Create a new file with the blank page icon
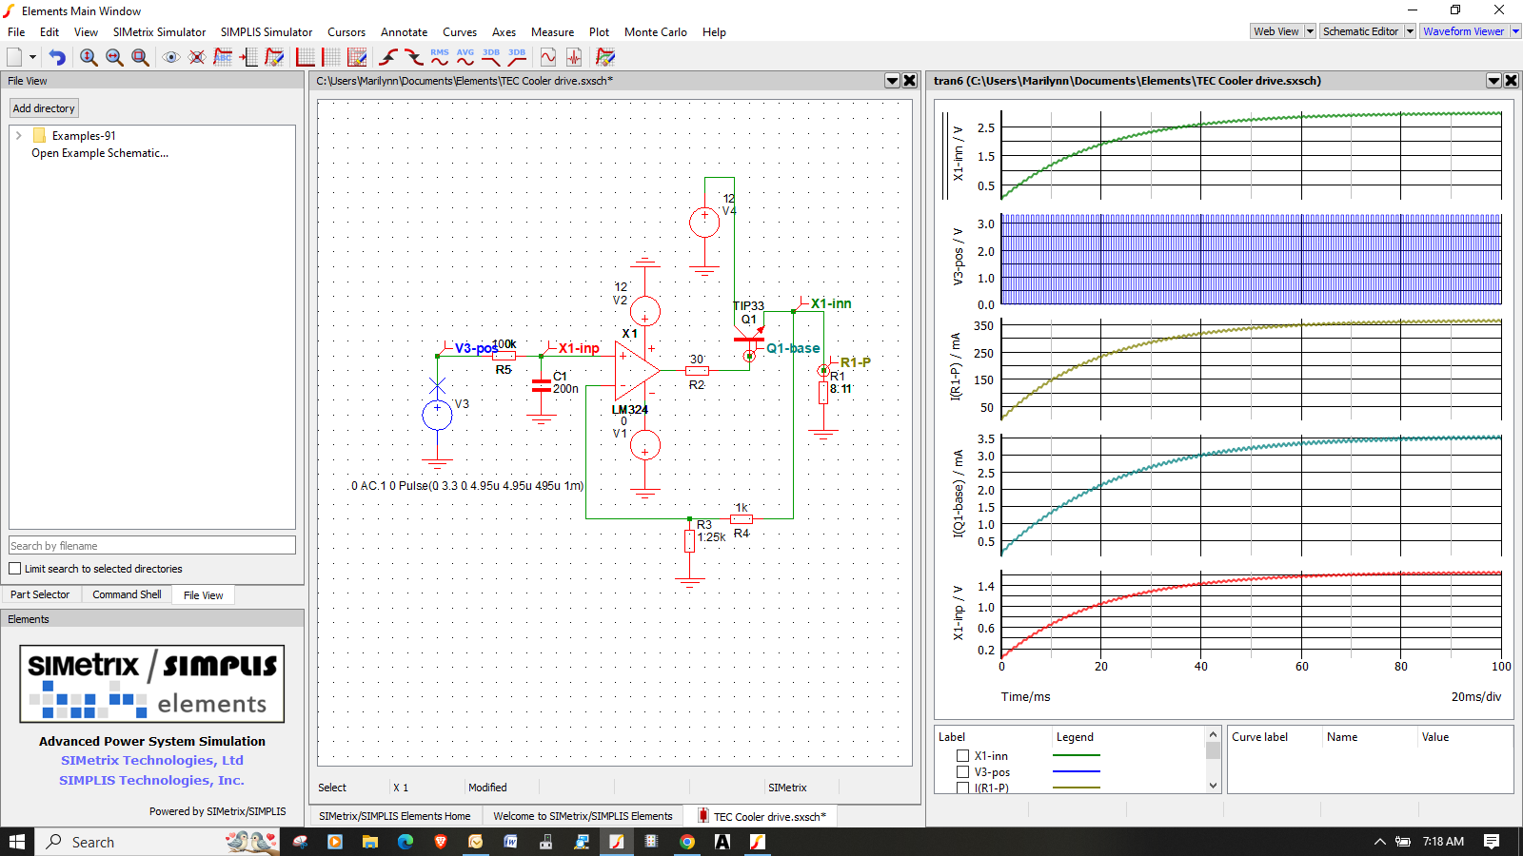 [x=14, y=57]
